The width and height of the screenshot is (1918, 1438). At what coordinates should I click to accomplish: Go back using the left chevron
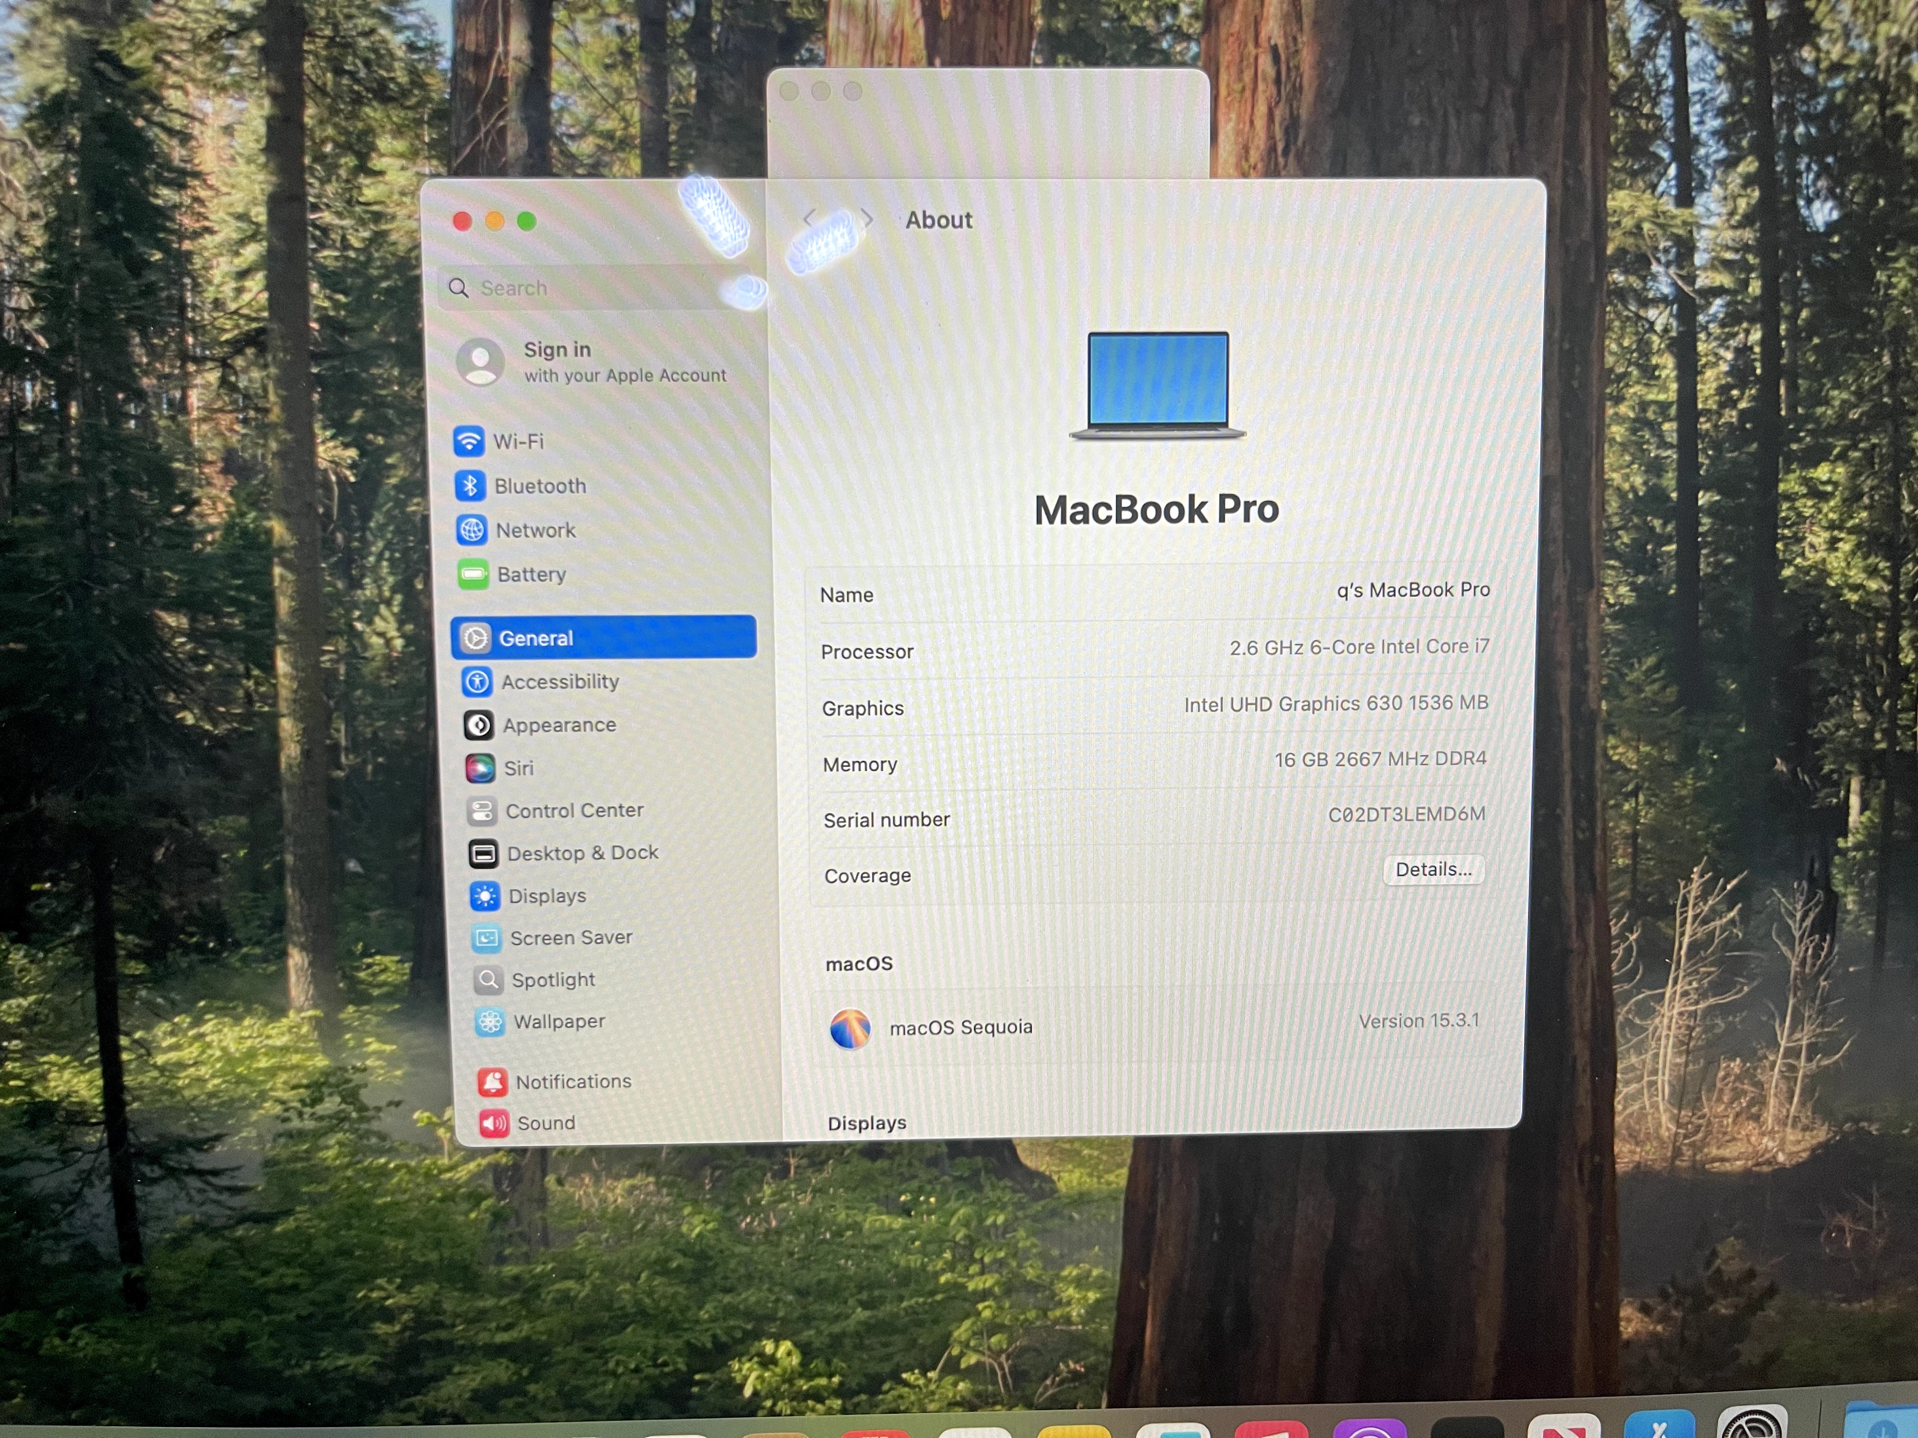(809, 218)
